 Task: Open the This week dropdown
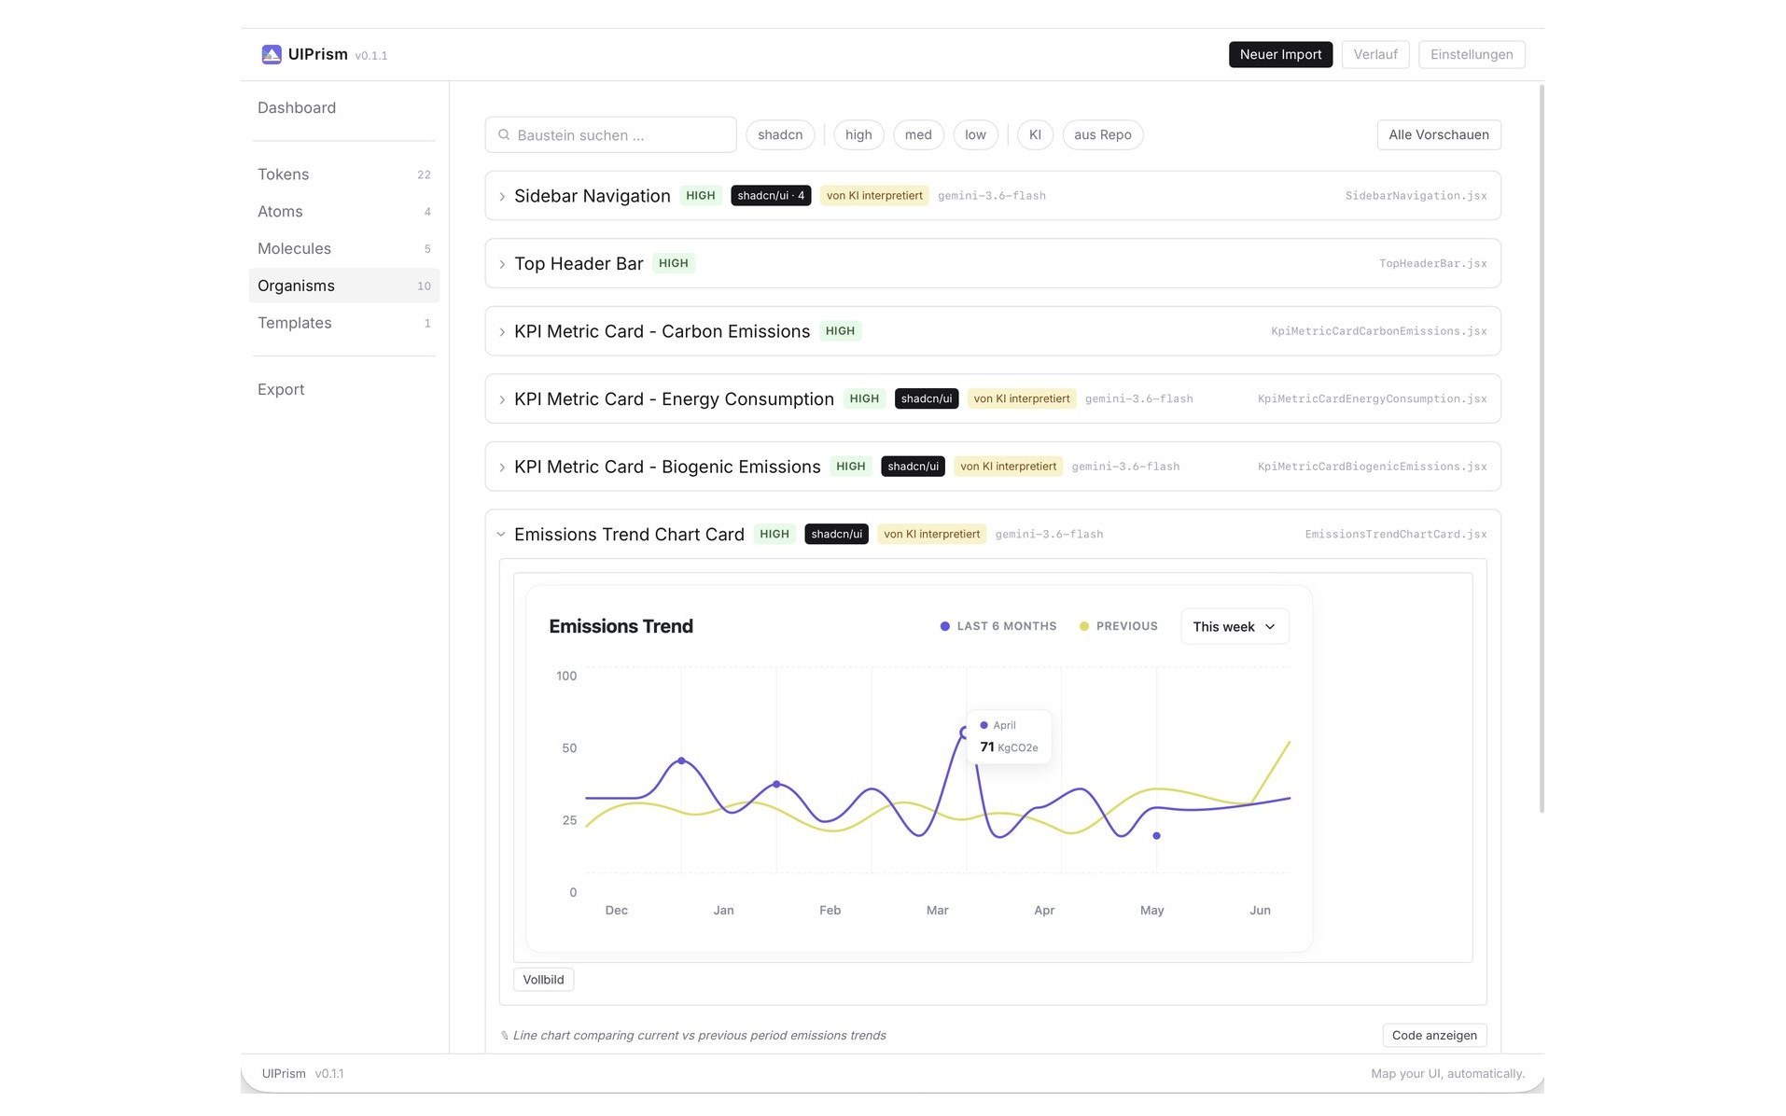(1235, 626)
